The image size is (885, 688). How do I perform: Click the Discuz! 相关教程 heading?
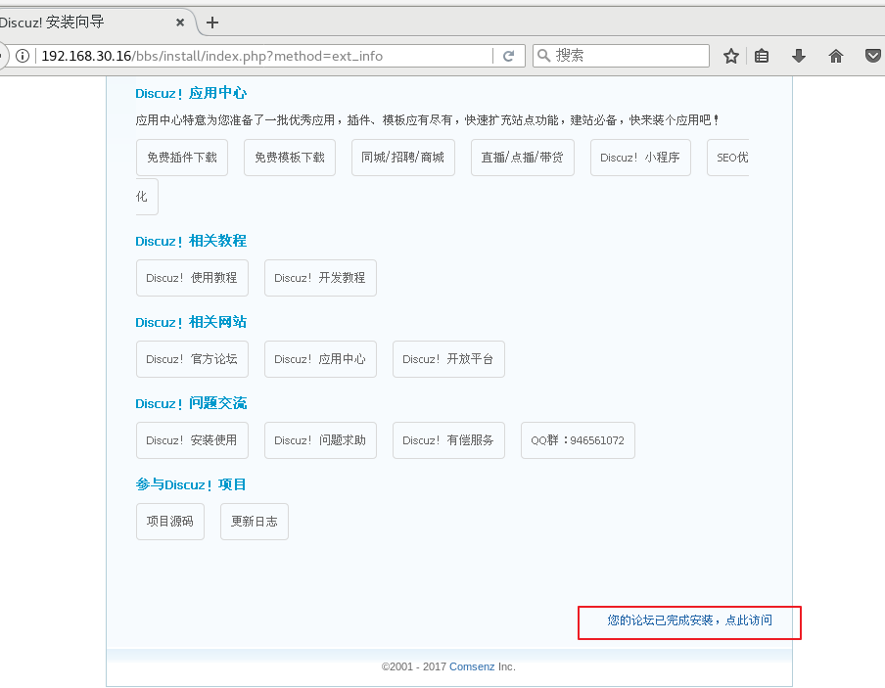pos(191,241)
